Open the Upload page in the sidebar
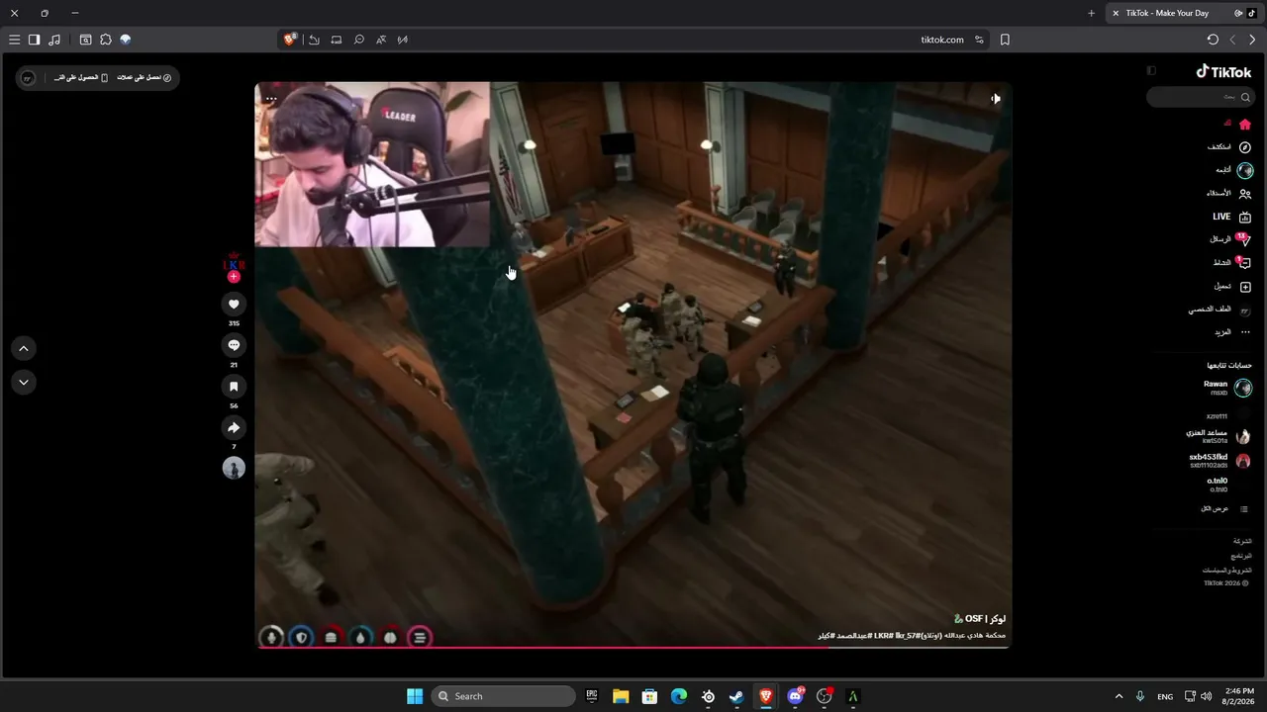The height and width of the screenshot is (712, 1267). [1232, 287]
